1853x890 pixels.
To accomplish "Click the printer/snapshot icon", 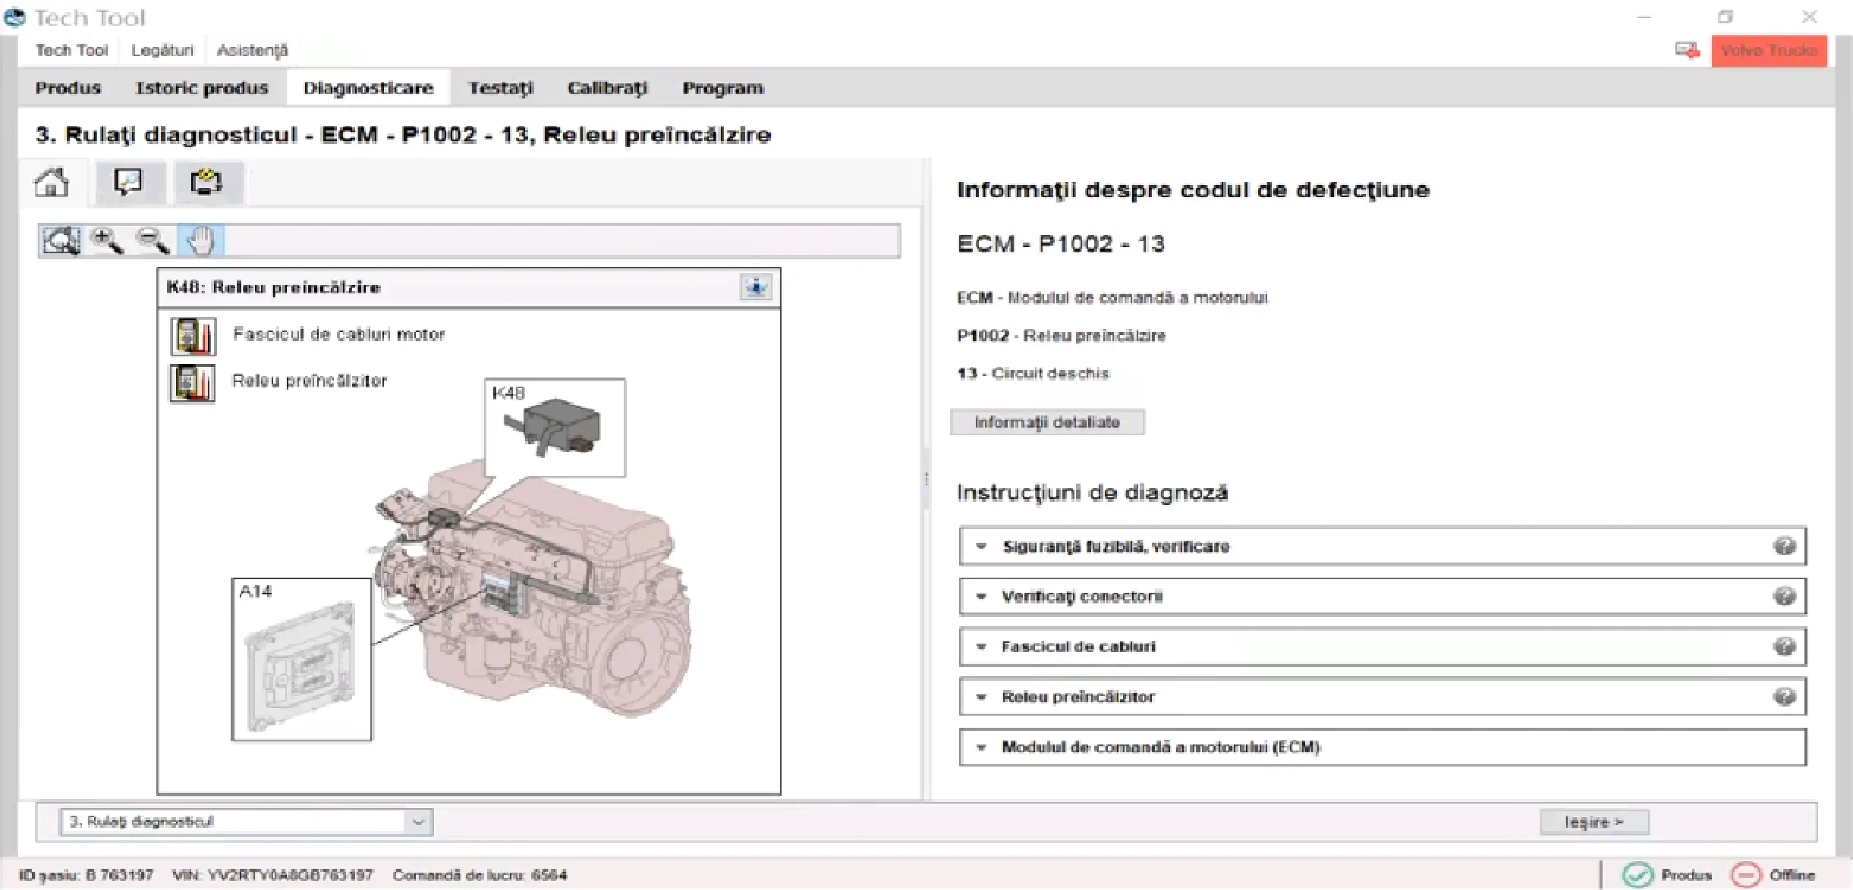I will (206, 183).
